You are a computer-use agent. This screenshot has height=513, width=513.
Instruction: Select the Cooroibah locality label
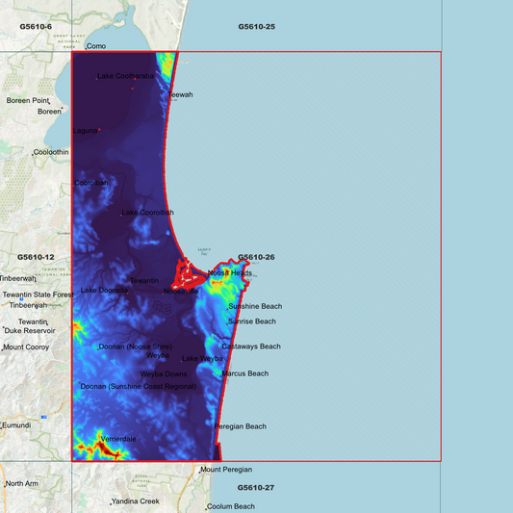(91, 183)
